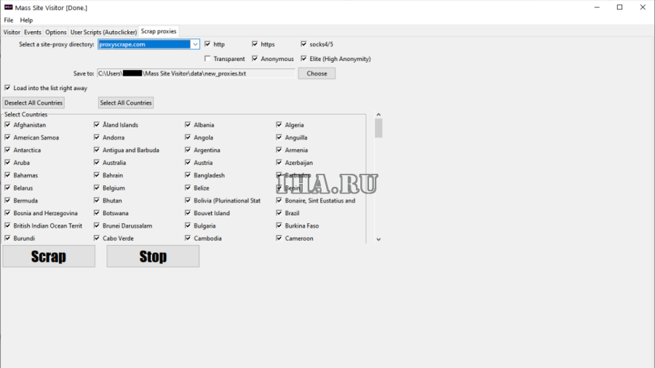The width and height of the screenshot is (655, 368).
Task: Toggle the http proxy checkbox
Action: coord(208,44)
